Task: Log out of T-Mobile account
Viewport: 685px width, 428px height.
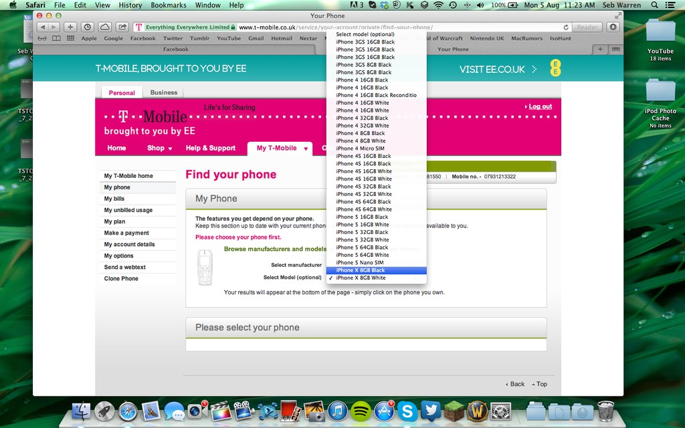Action: [541, 106]
